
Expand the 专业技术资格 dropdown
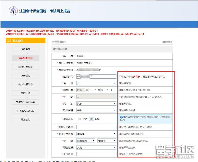(96, 134)
